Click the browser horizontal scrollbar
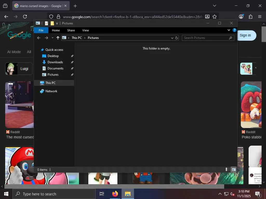 pyautogui.click(x=114, y=187)
